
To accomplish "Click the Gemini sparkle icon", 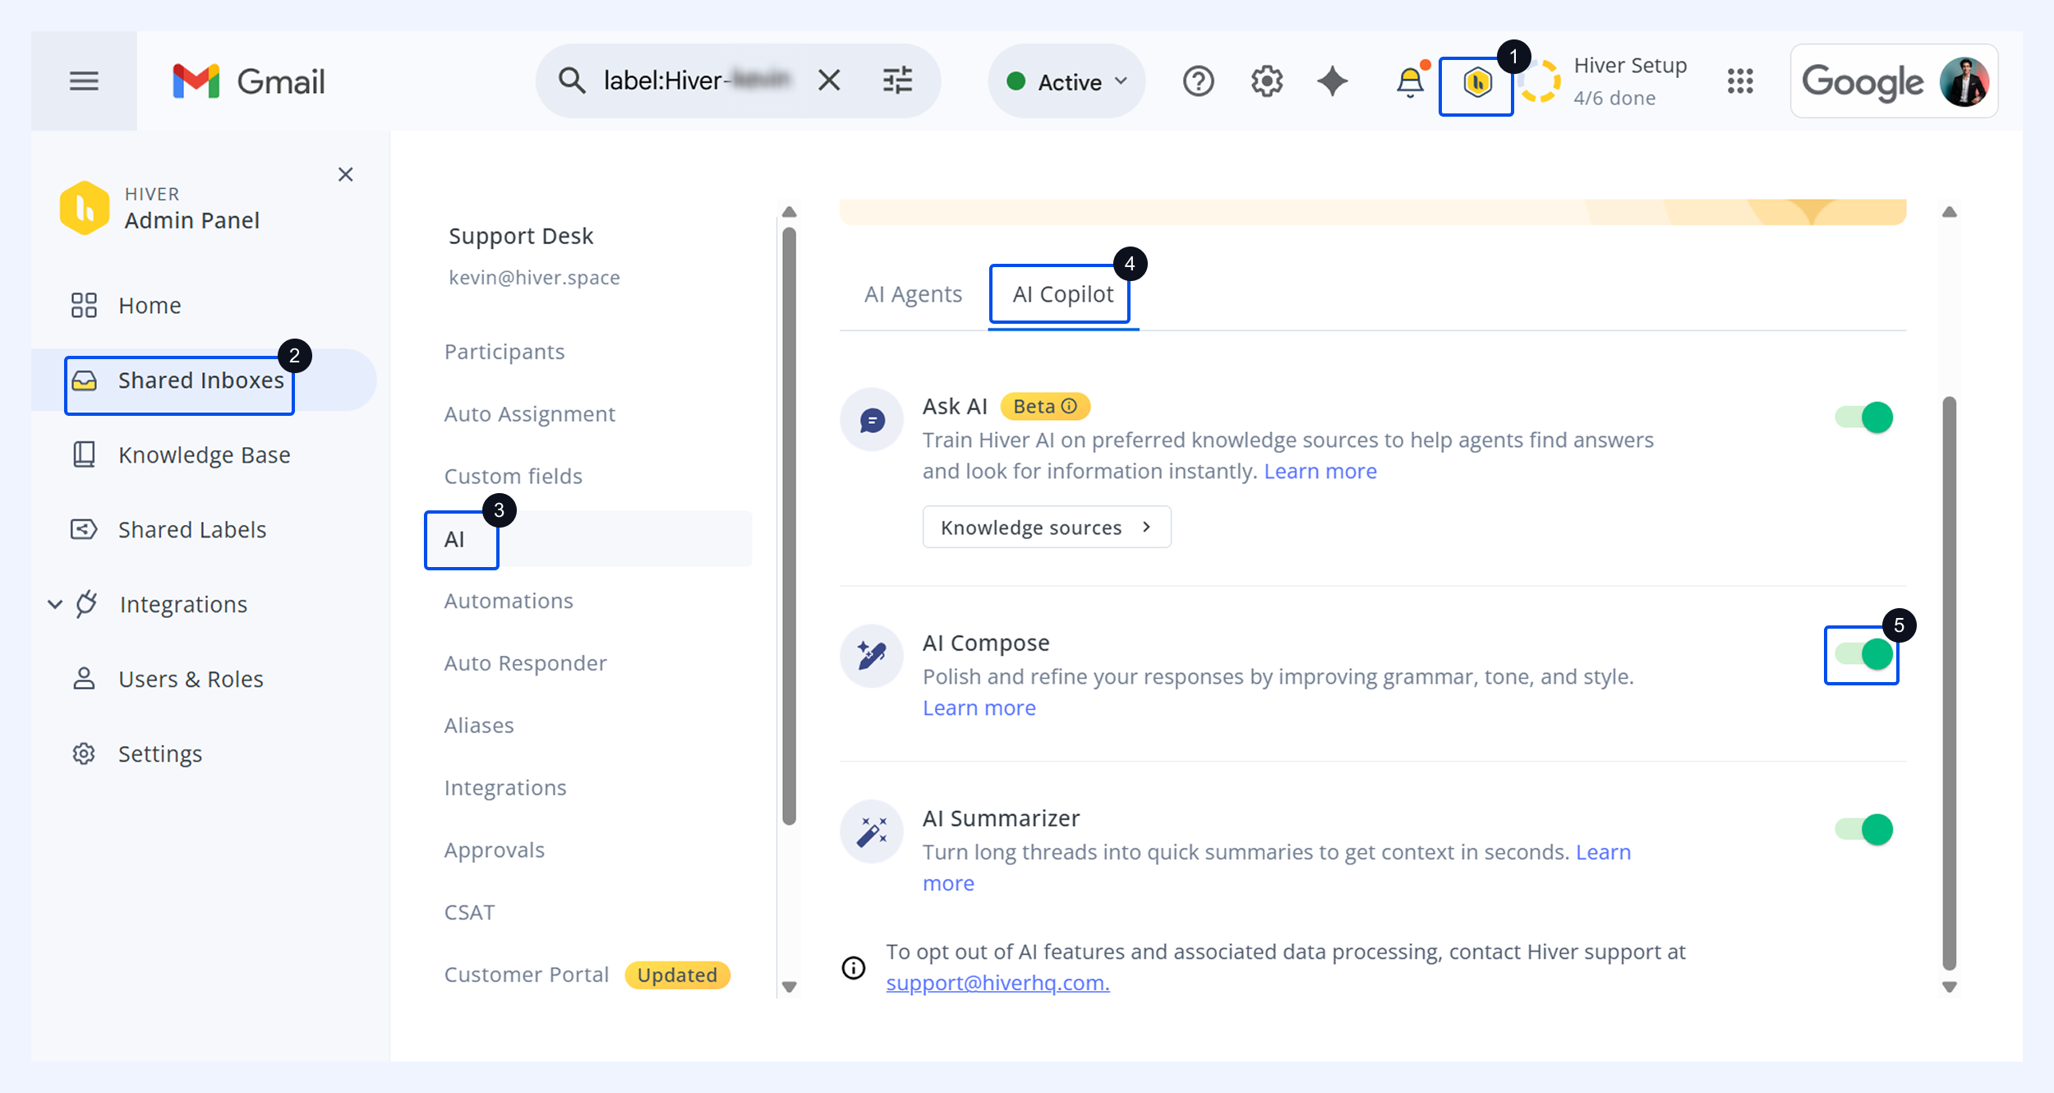I will (1333, 81).
